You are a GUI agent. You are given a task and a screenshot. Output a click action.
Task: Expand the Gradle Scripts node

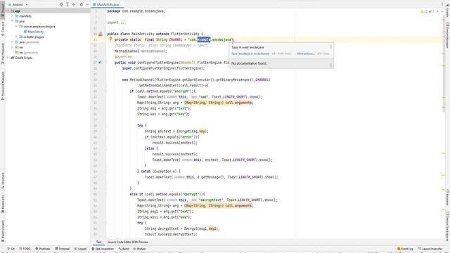(8, 58)
